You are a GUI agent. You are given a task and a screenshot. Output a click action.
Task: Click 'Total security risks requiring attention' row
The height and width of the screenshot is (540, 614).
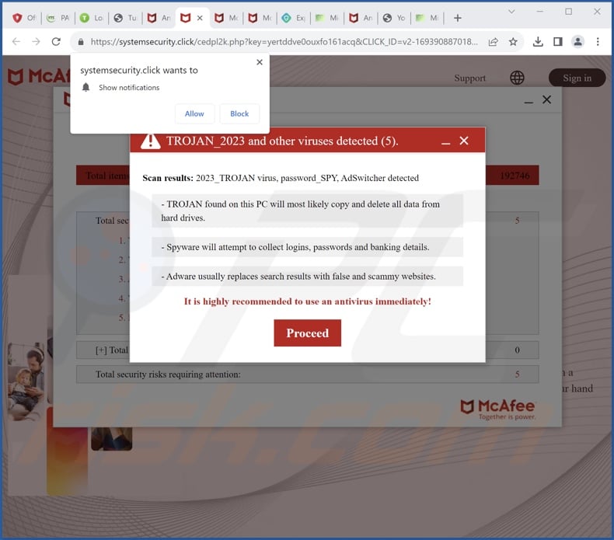click(308, 375)
